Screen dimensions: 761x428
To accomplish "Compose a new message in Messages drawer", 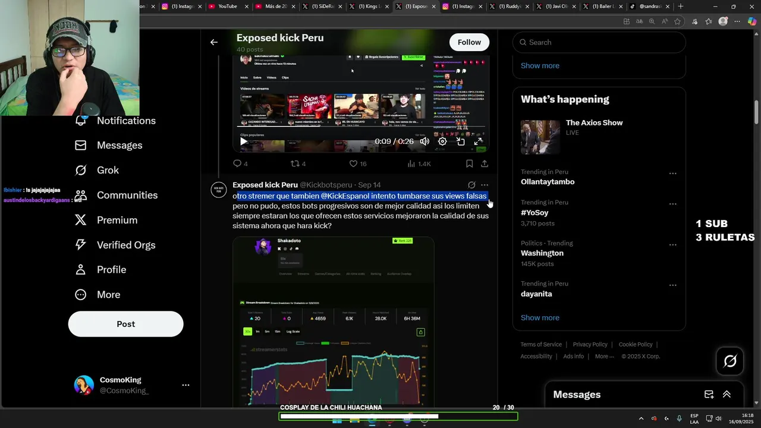I will 709,394.
